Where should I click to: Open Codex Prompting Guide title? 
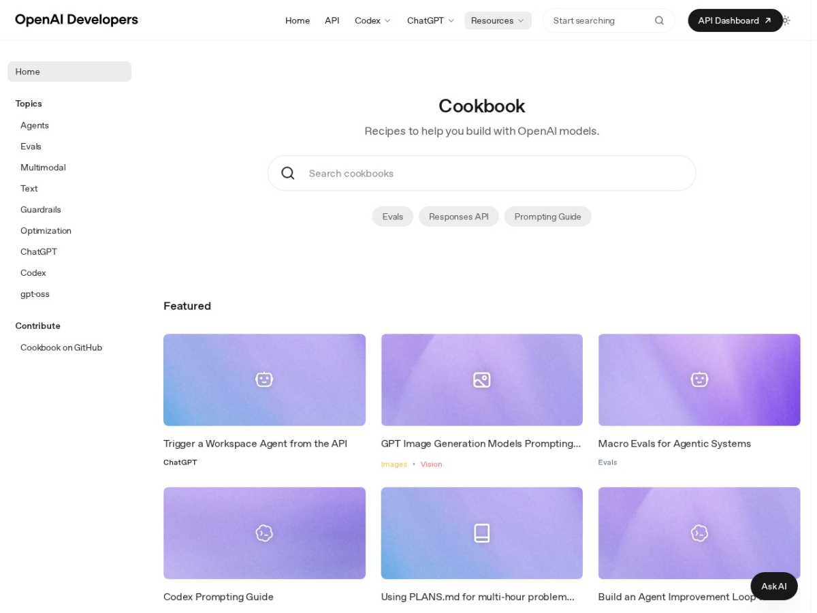click(x=219, y=597)
